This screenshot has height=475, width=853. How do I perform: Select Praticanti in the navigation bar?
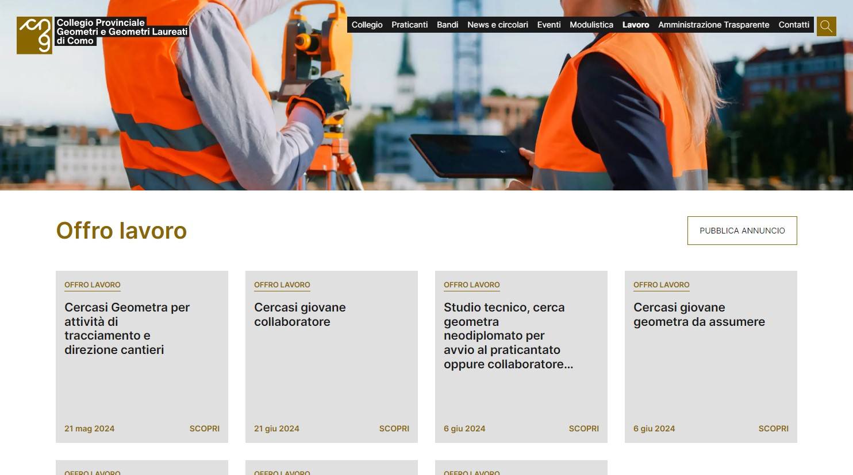coord(409,25)
